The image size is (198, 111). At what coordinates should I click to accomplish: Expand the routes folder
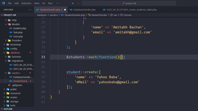click(4, 97)
